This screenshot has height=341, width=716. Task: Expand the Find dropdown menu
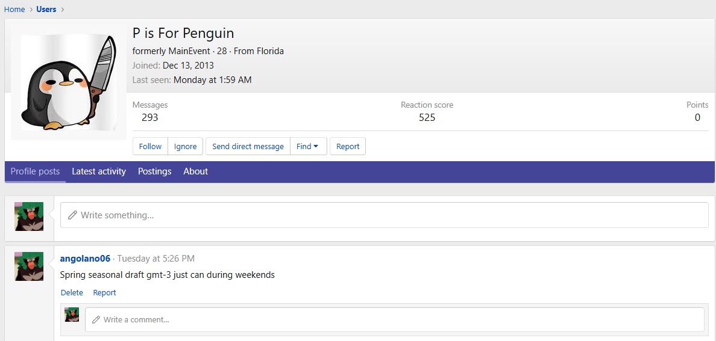[308, 146]
